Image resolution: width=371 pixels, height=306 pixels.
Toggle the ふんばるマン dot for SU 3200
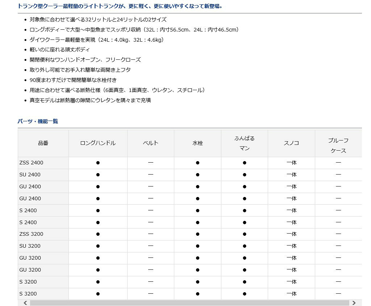coord(245,246)
